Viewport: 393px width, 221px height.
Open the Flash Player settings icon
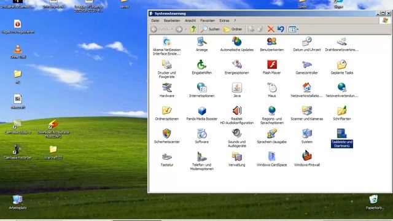point(271,67)
